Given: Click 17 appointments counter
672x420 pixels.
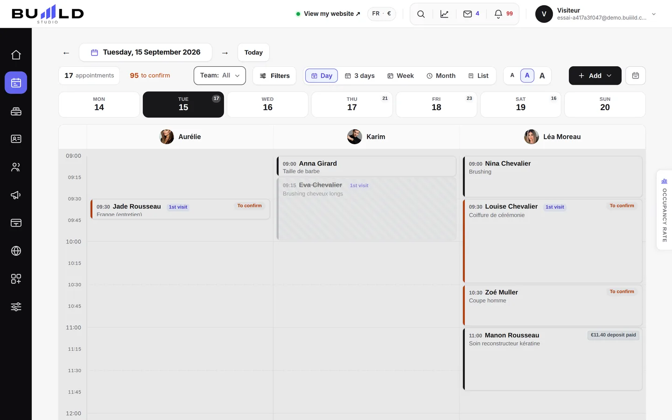Looking at the screenshot, I should click(89, 76).
